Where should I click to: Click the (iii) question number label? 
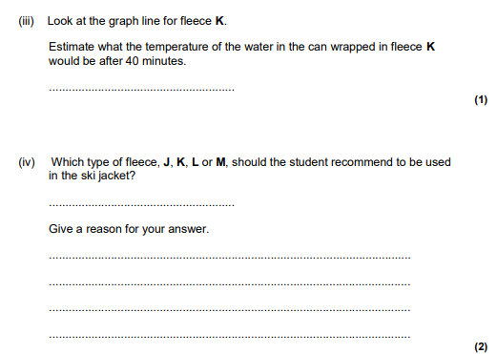click(26, 21)
